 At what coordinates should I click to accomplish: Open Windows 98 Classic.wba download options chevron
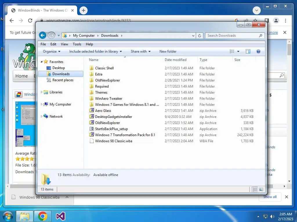pos(67,197)
